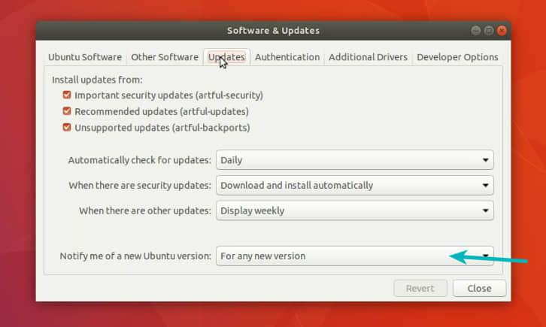Go to the Authentication tab

(x=287, y=57)
